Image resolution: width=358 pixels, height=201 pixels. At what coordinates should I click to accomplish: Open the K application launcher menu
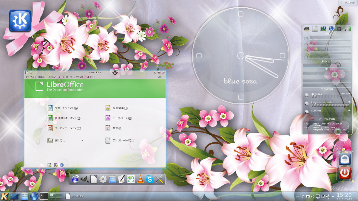[x=4, y=196]
